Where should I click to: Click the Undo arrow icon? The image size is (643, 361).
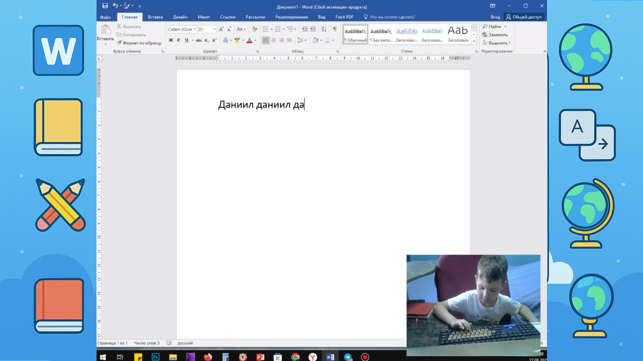(115, 6)
